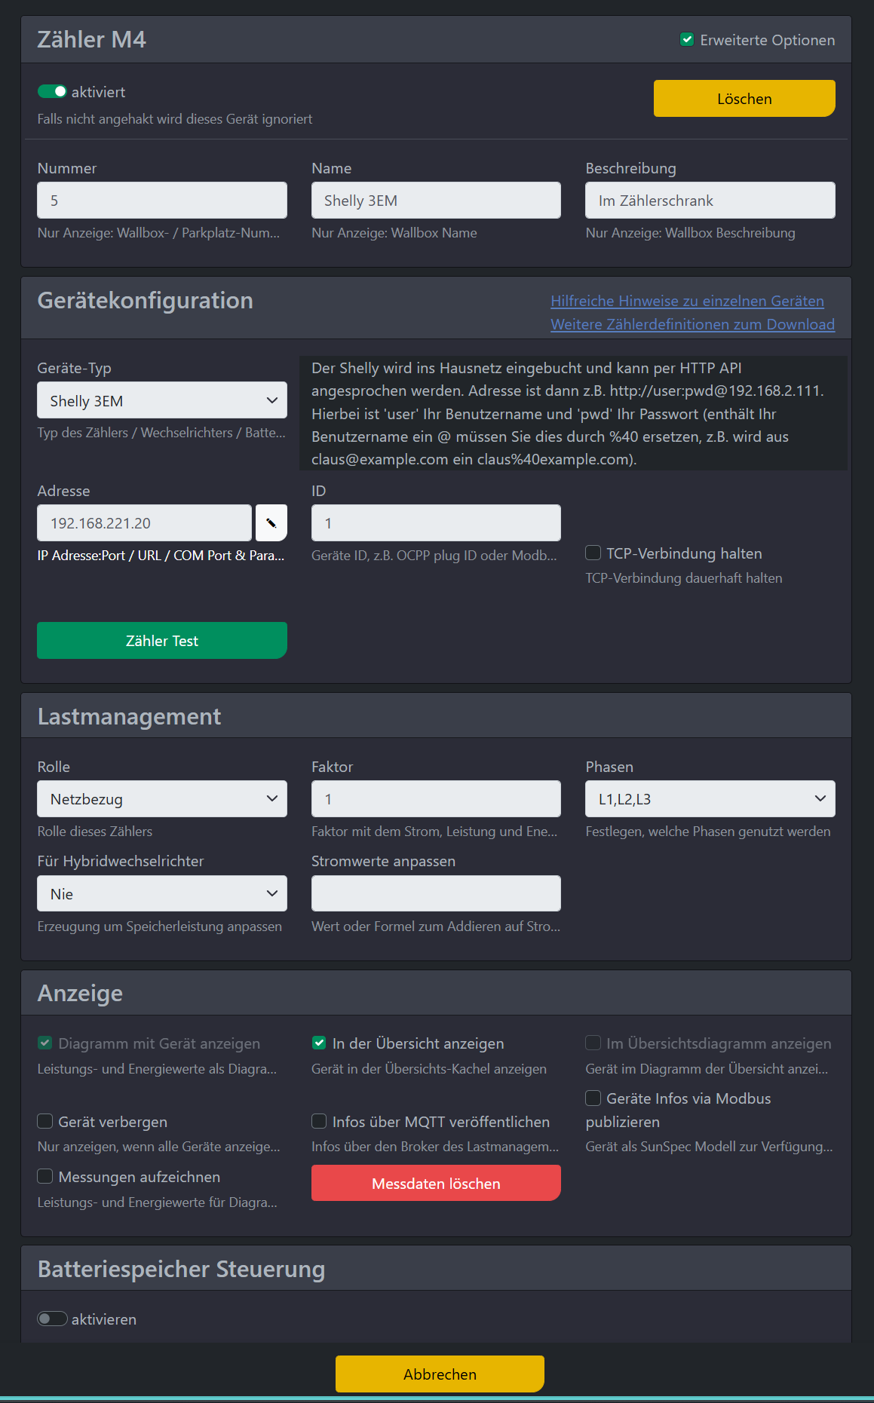Click the Nummer input field
This screenshot has width=874, height=1403.
(162, 201)
